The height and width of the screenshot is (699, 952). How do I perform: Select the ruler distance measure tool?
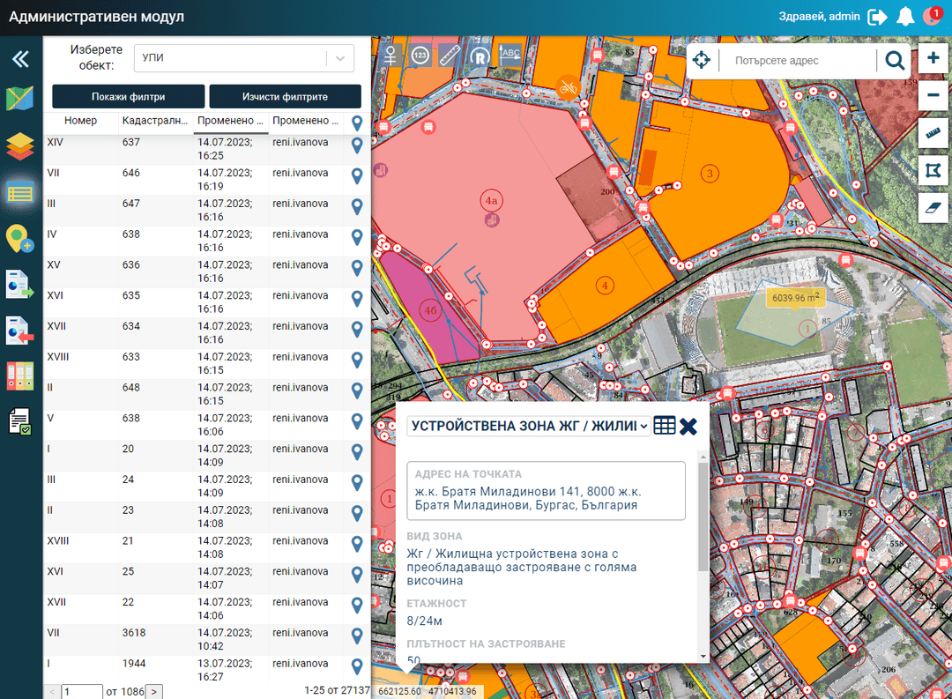[x=933, y=133]
